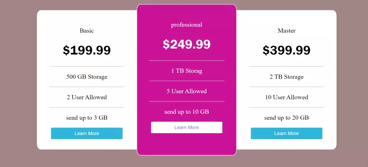This screenshot has height=167, width=368.
Task: Select the professional plan title
Action: pyautogui.click(x=187, y=25)
